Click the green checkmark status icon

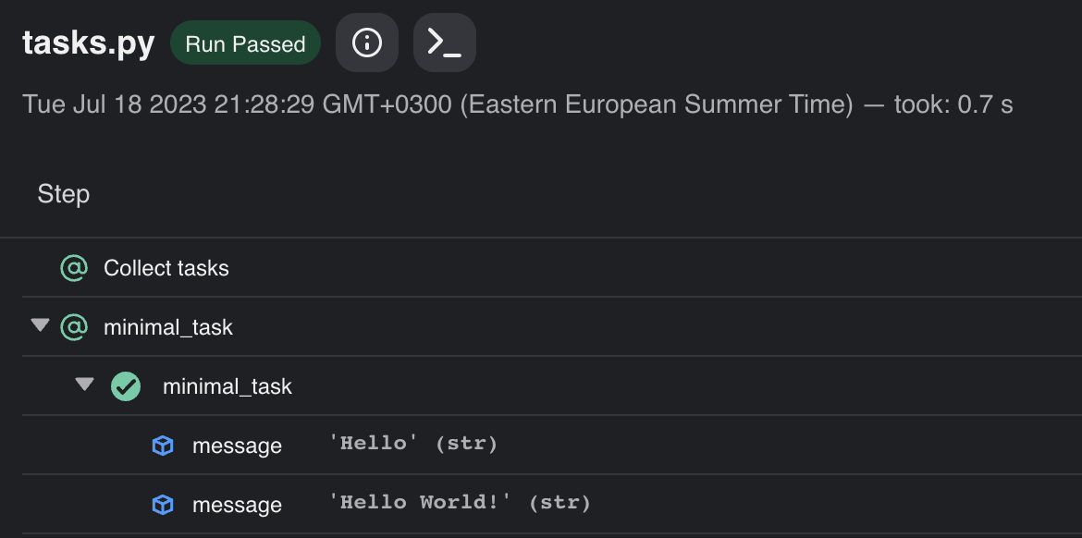click(126, 386)
